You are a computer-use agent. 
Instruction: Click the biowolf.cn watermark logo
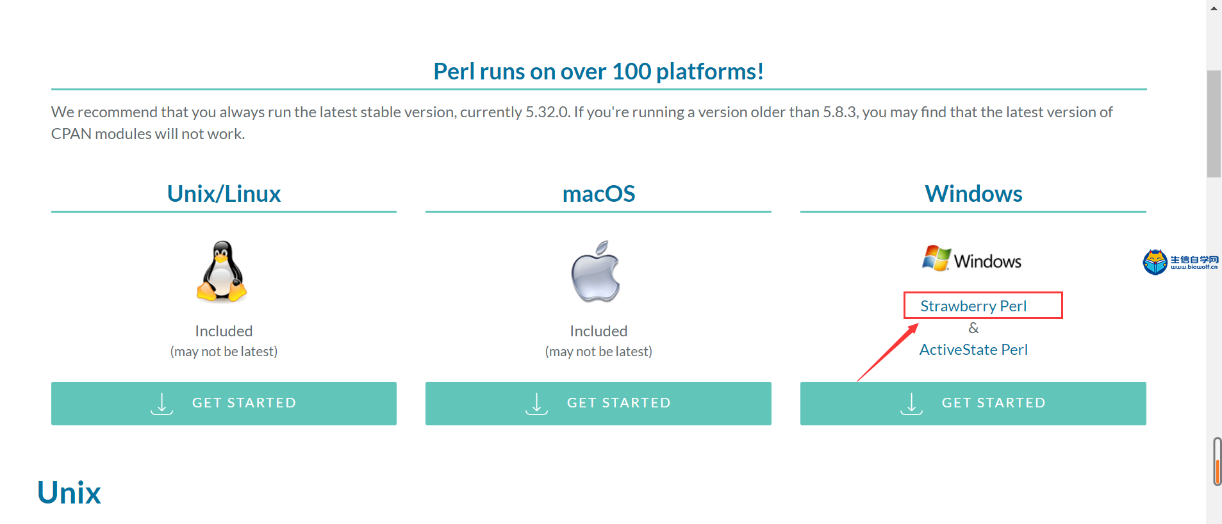[x=1180, y=262]
